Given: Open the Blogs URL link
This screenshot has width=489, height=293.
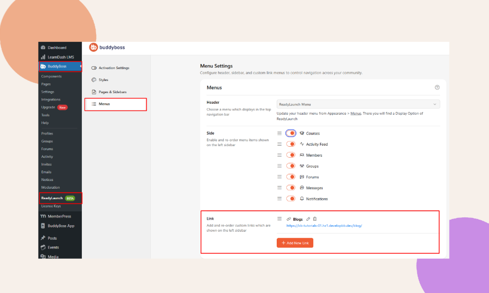Looking at the screenshot, I should pyautogui.click(x=324, y=226).
